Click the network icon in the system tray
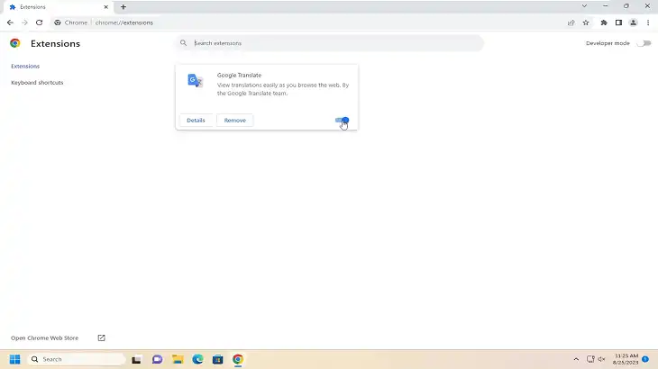The width and height of the screenshot is (658, 369). tap(590, 359)
